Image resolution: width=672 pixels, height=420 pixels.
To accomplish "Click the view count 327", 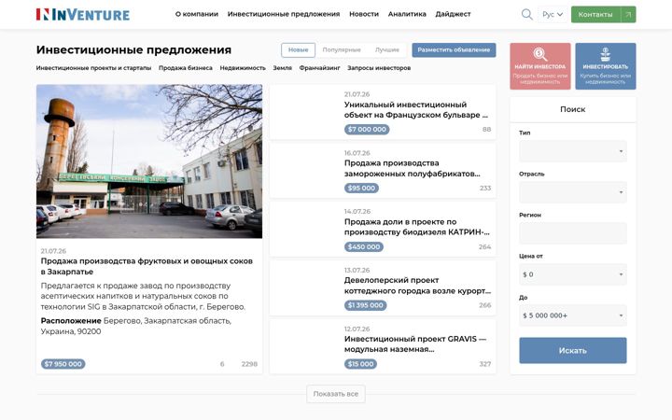I will click(485, 364).
